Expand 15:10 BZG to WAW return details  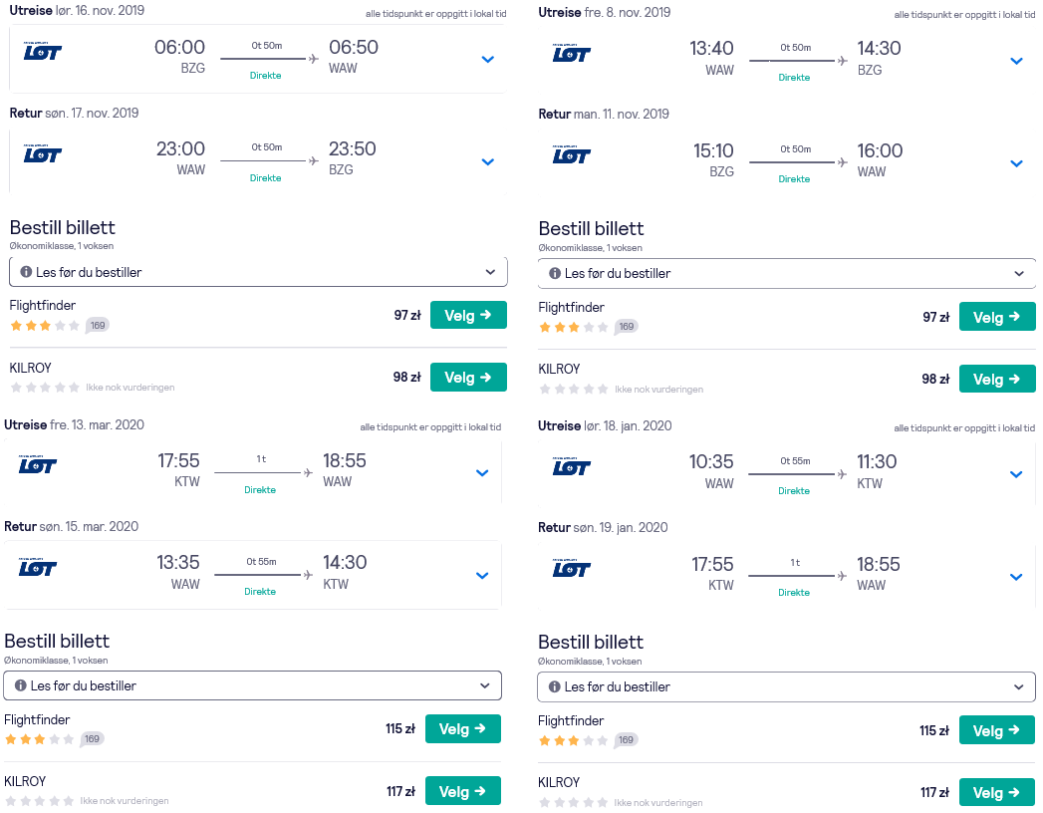tap(1016, 163)
